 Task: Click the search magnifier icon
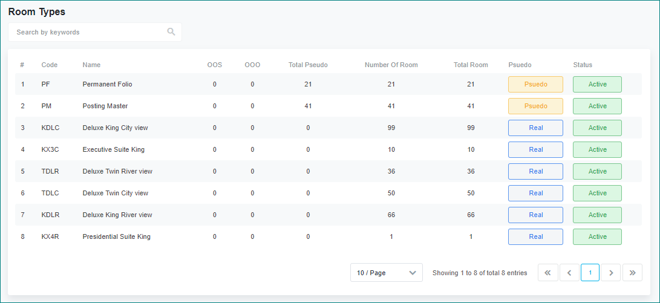tap(171, 32)
